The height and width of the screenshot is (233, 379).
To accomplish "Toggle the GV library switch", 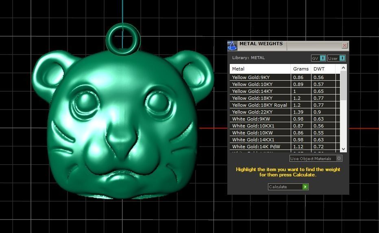I will point(322,58).
